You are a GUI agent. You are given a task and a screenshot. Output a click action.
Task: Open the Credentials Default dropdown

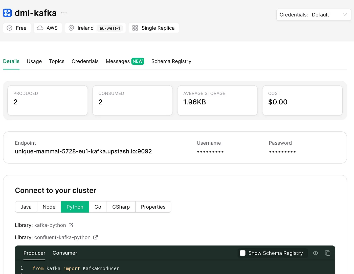tap(314, 15)
